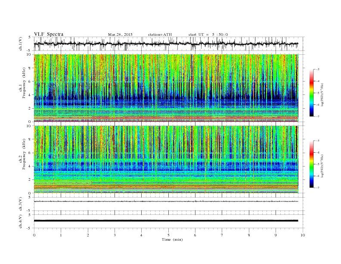Click inside the ch.1 spectrogram panel
The height and width of the screenshot is (264, 341).
166,88
